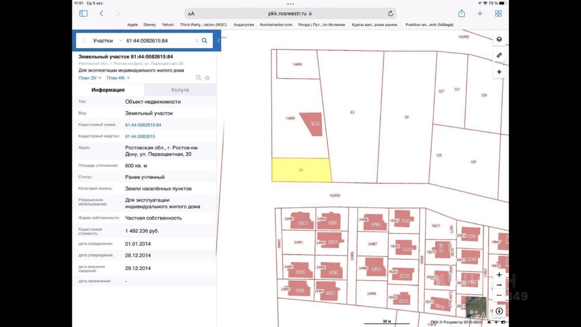Open the План КК link
This screenshot has width=581, height=327.
tap(118, 78)
